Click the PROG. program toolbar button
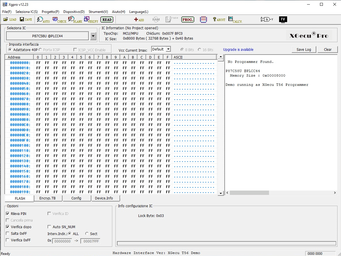This screenshot has width=341, height=256. coord(188,20)
